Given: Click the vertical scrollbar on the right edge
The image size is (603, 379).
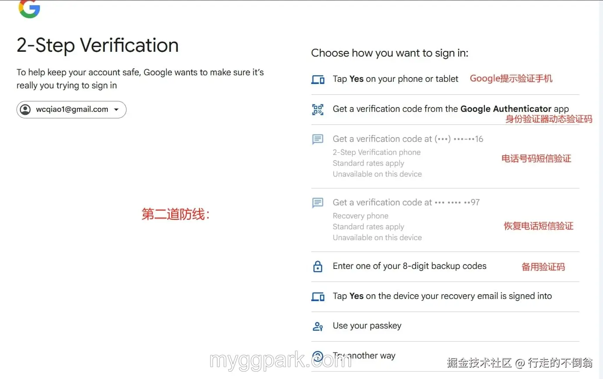Looking at the screenshot, I should [x=600, y=189].
